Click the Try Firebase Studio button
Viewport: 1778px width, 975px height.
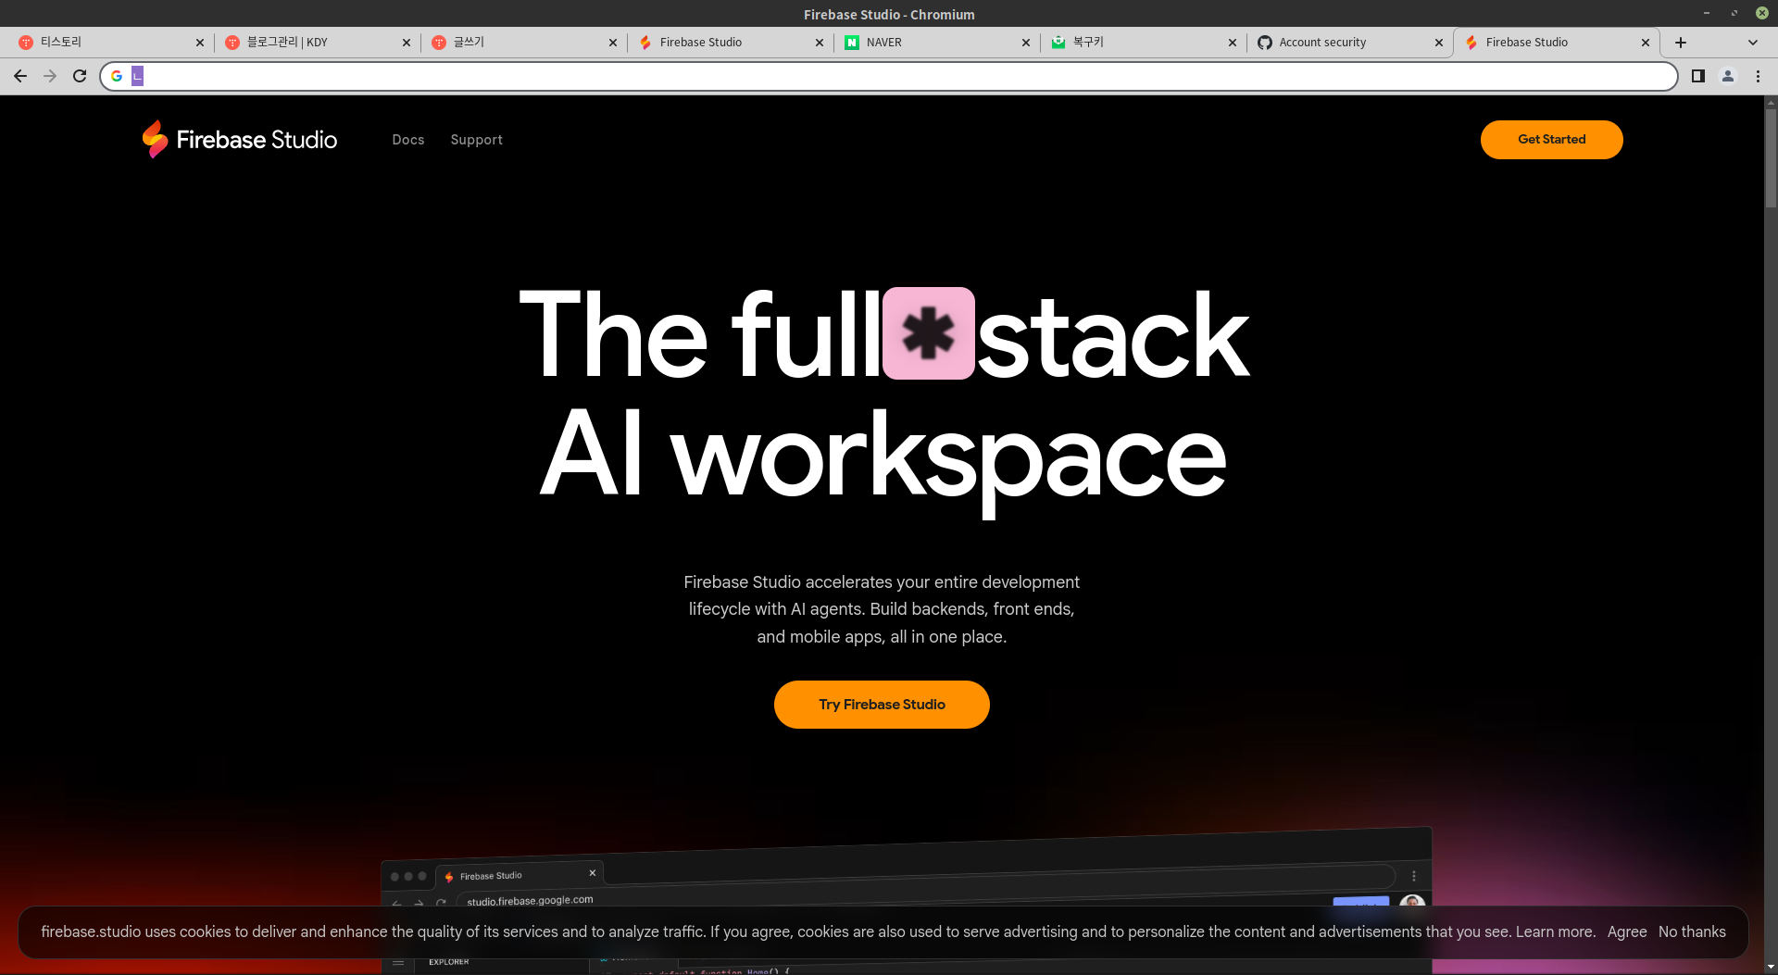coord(882,705)
